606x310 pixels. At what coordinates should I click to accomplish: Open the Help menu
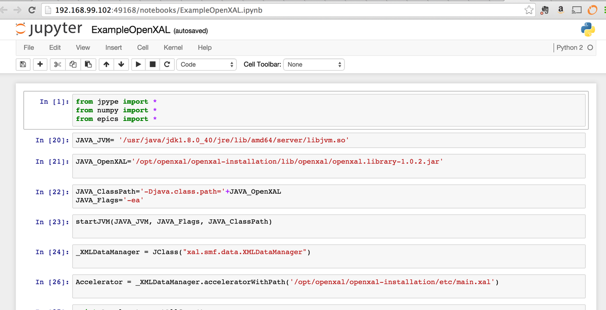point(205,47)
